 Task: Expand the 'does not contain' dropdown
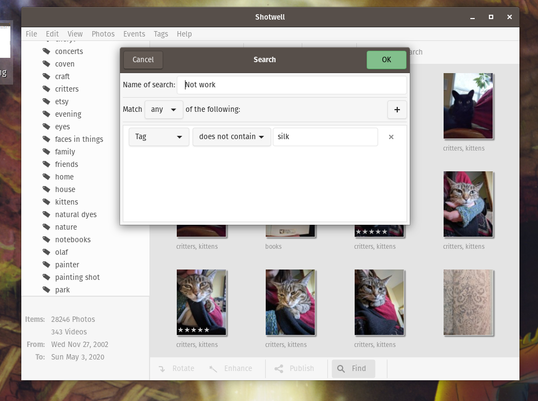[231, 137]
